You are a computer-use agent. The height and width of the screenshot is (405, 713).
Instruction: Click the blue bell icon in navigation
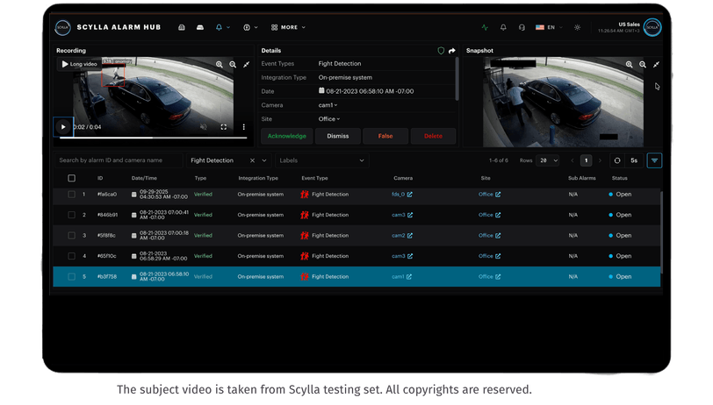tap(219, 27)
